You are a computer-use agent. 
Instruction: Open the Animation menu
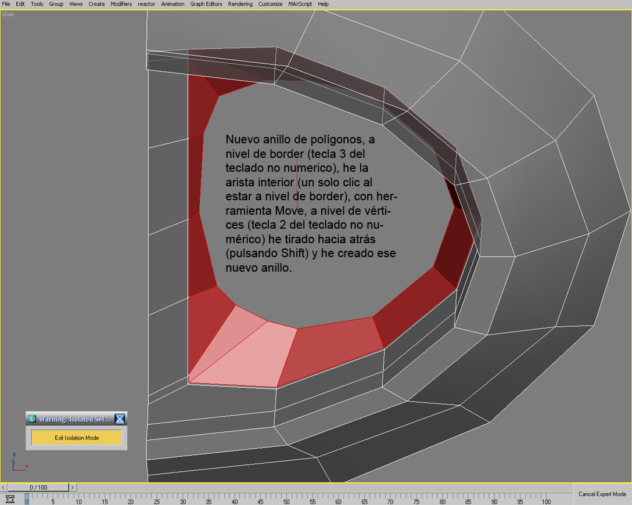tap(173, 4)
